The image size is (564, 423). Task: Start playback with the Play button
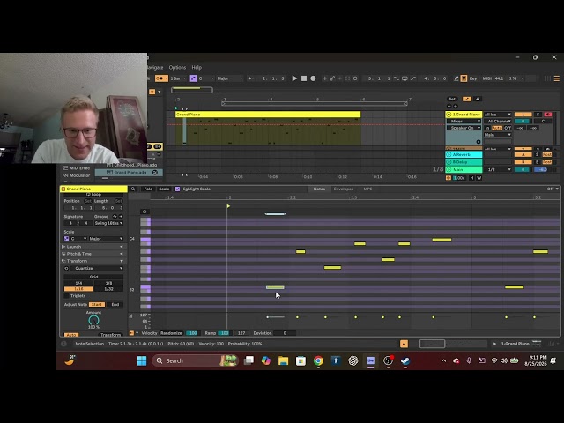294,78
